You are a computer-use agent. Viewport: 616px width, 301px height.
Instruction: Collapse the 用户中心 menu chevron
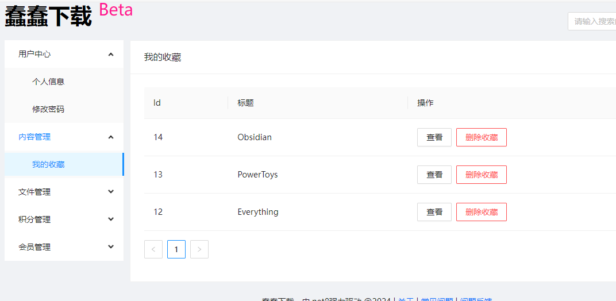click(111, 54)
